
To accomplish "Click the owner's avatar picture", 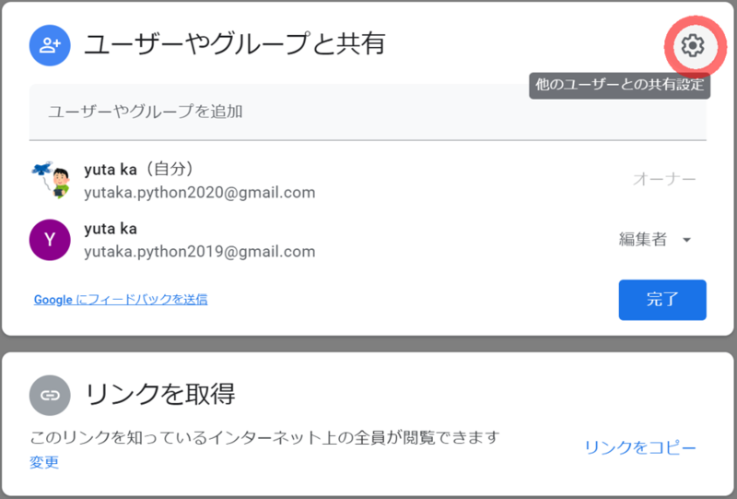I will coord(51,180).
